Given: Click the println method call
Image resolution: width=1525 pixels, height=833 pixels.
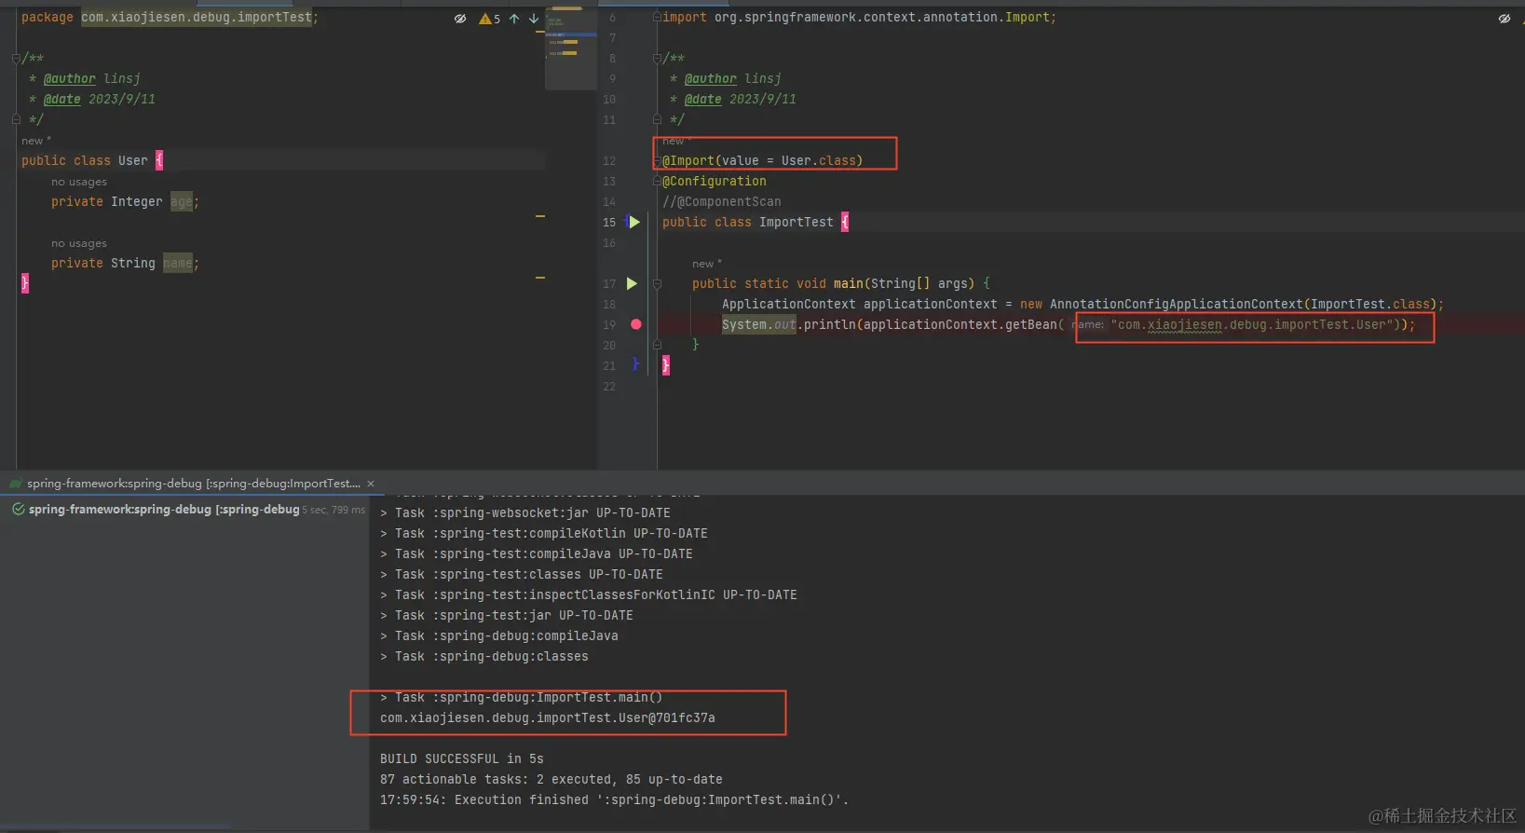Looking at the screenshot, I should coord(830,324).
